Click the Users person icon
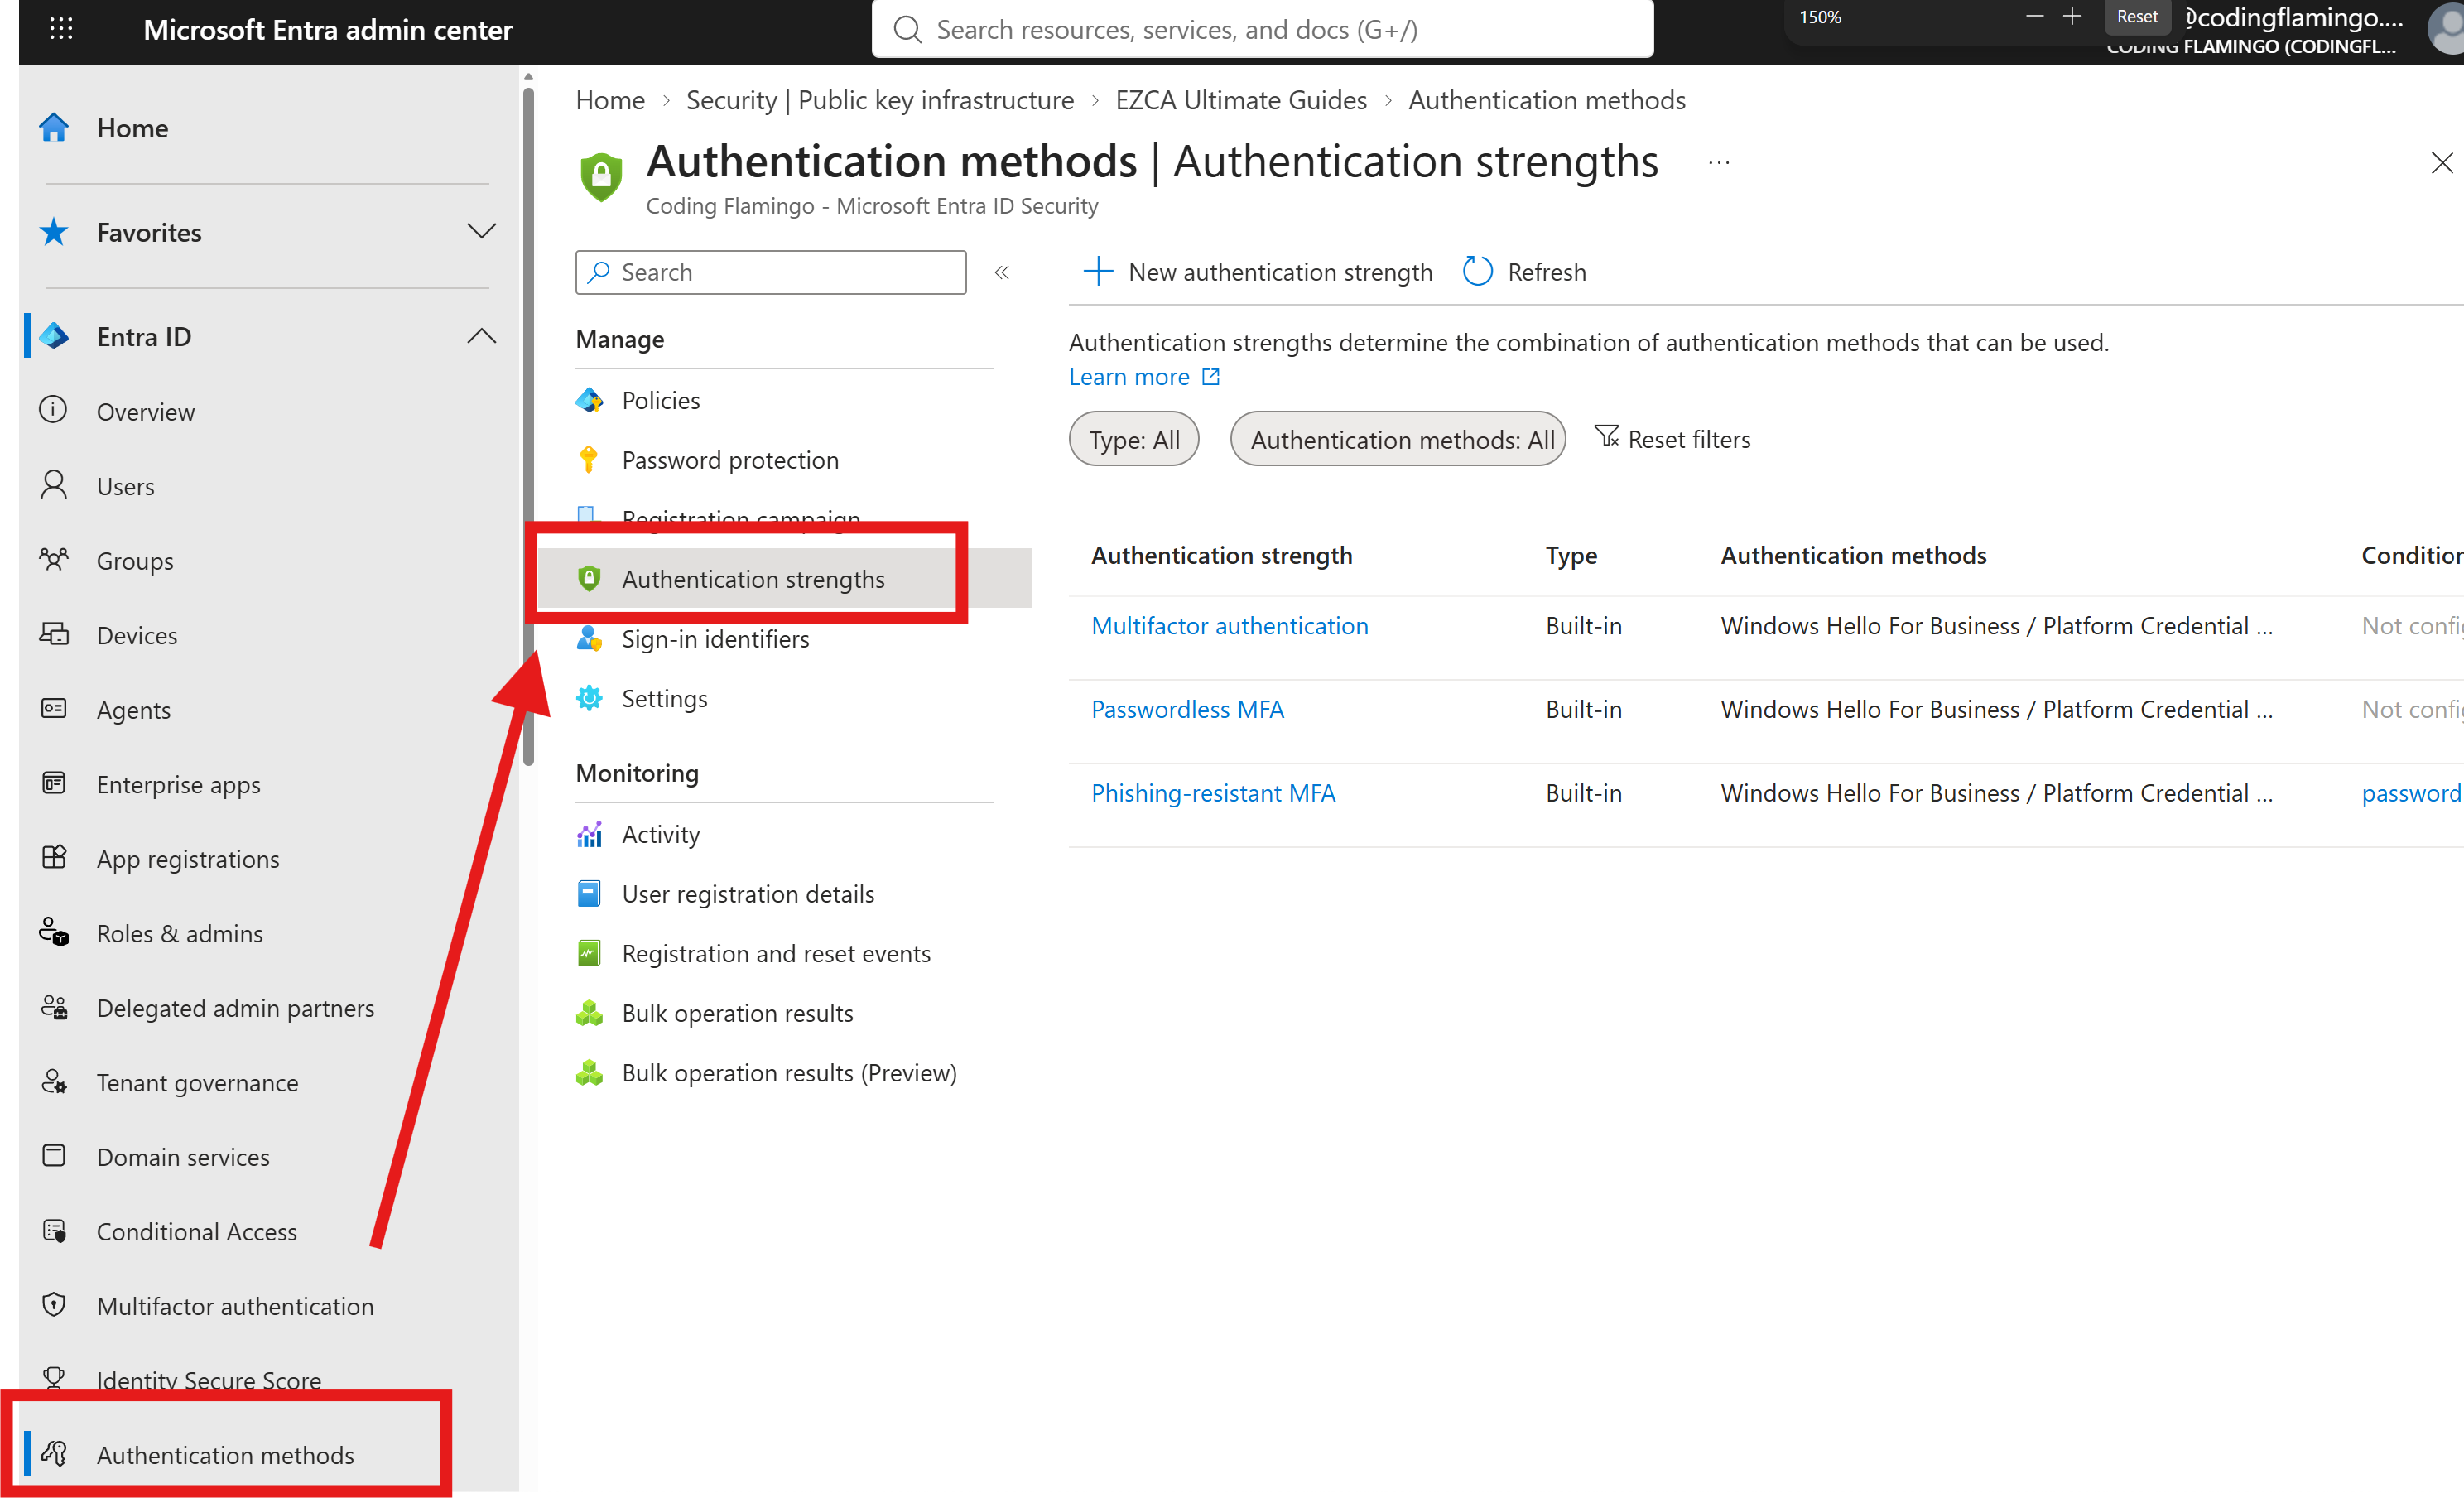Viewport: 2464px width, 1498px height. 54,486
